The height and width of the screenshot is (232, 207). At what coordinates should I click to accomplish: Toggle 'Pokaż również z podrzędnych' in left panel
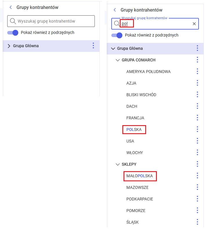tap(13, 32)
